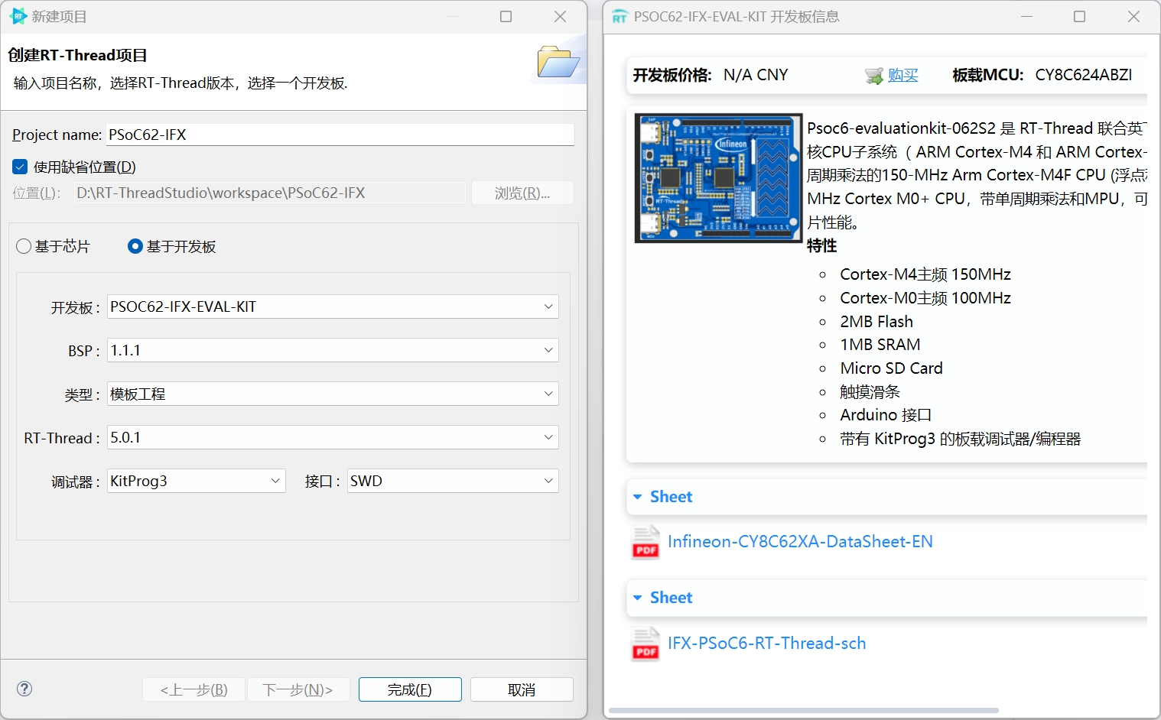Click the 创建RT-Thread项目 heading
This screenshot has height=720, width=1161.
click(x=77, y=55)
